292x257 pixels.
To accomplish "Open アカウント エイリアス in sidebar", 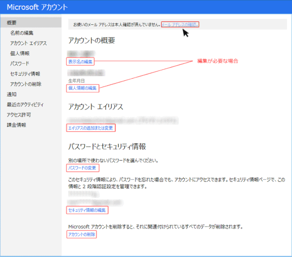I will tap(28, 43).
